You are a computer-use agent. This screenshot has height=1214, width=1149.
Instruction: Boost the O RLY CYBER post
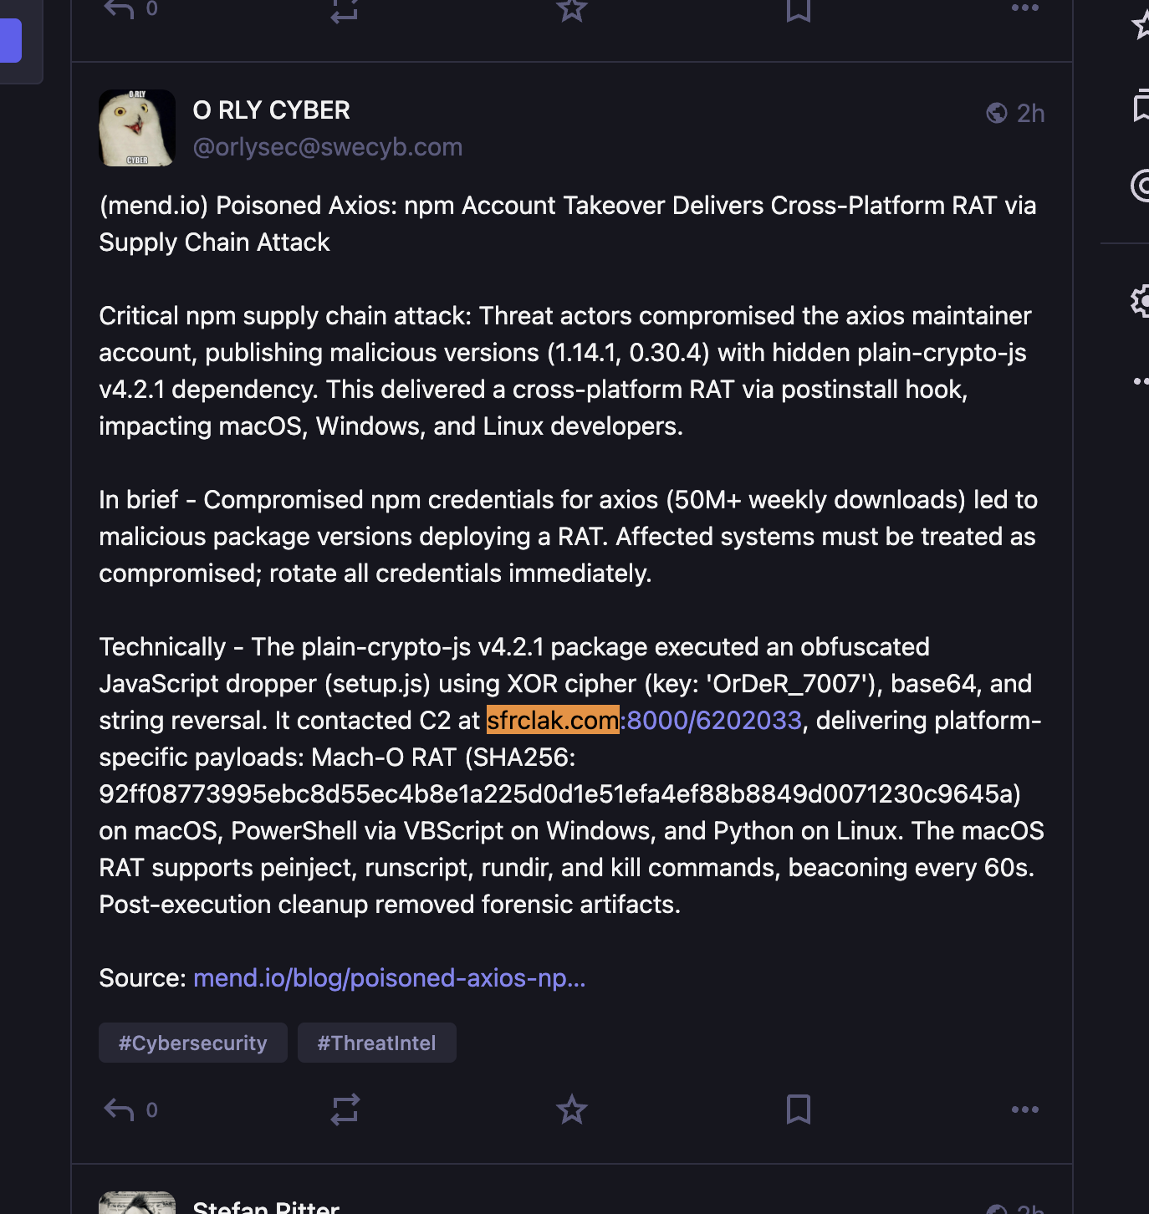click(x=345, y=1109)
